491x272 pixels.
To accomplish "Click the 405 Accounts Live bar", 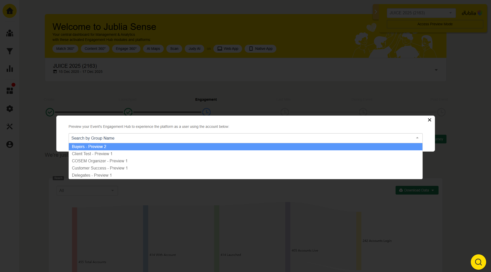I will [x=288, y=237].
